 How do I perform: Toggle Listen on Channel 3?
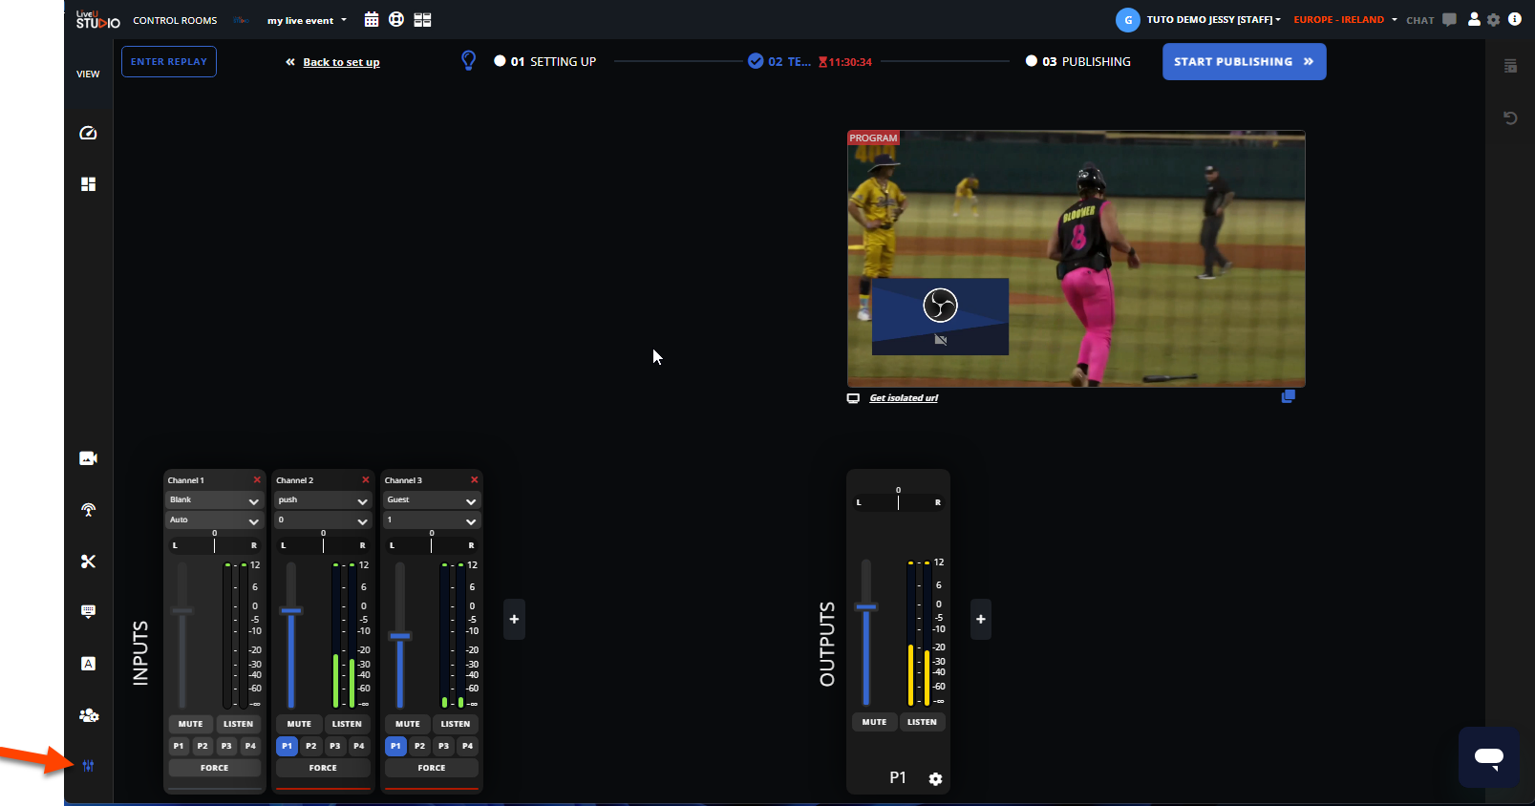[455, 724]
